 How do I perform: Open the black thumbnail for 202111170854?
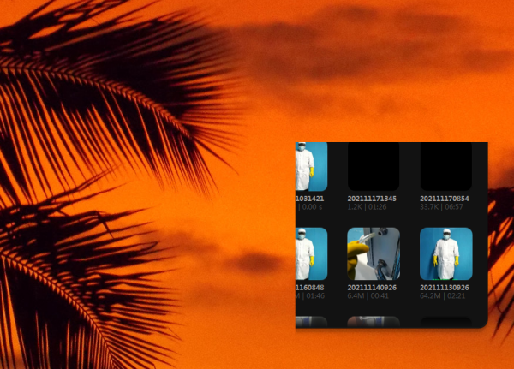[x=446, y=166]
